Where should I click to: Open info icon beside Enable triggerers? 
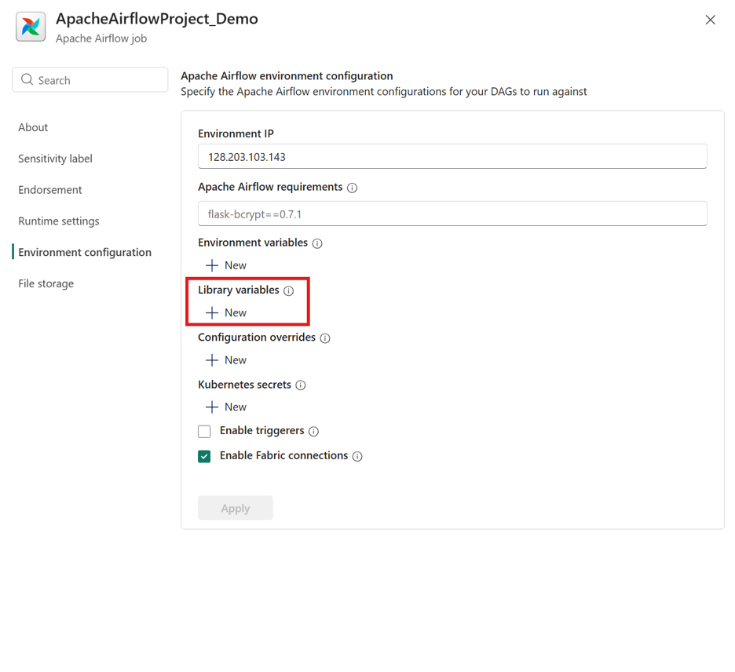[313, 432]
